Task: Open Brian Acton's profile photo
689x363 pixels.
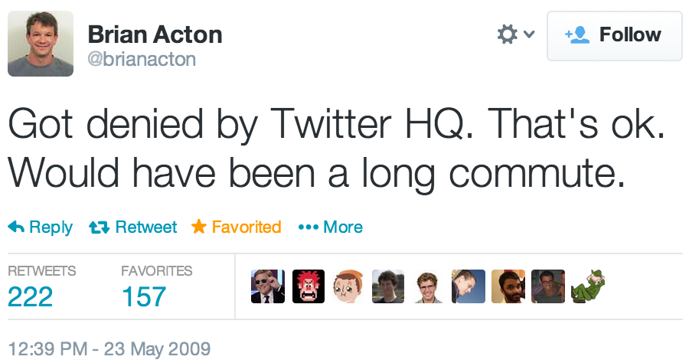Action: click(41, 44)
